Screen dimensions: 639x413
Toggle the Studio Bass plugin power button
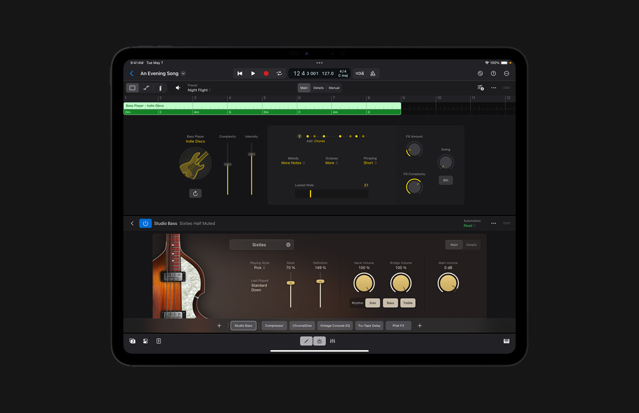tap(145, 223)
